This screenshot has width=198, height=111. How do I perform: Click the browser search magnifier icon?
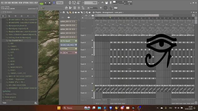coord(36,103)
